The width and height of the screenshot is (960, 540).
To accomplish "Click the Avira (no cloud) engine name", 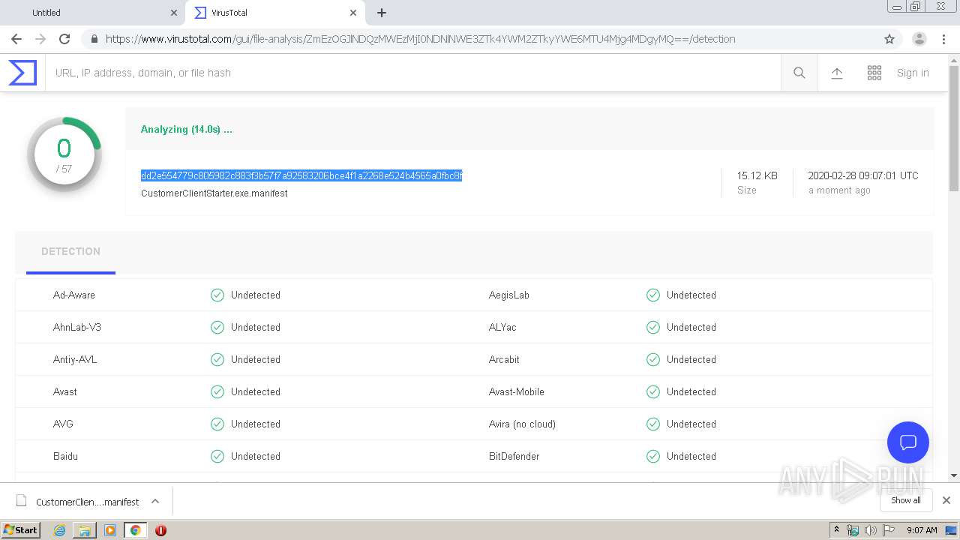I will (x=522, y=424).
